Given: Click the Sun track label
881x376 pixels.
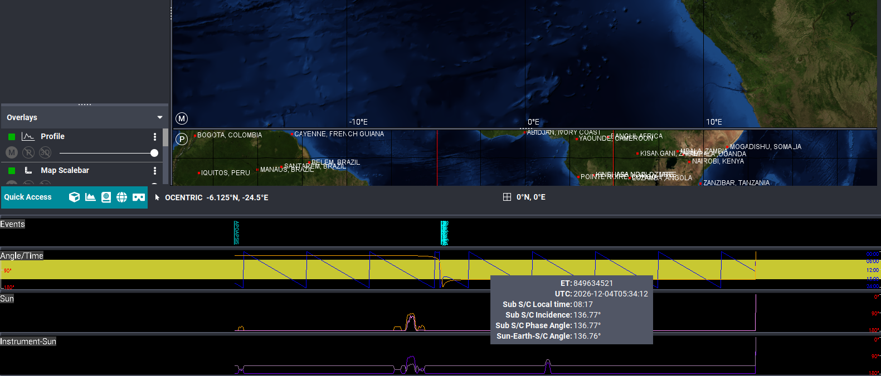Looking at the screenshot, I should (x=7, y=299).
